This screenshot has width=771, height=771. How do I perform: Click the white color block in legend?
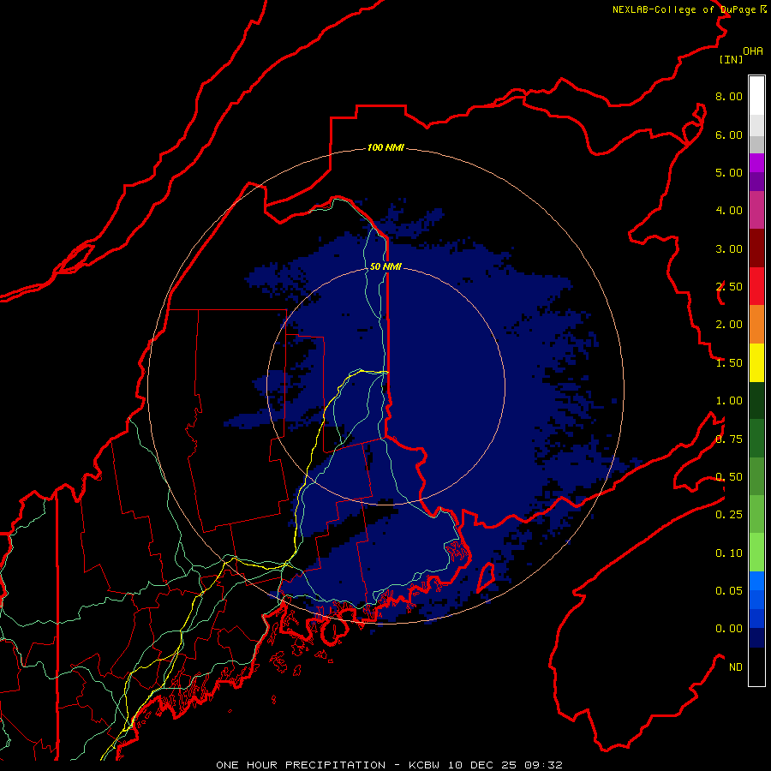point(756,95)
